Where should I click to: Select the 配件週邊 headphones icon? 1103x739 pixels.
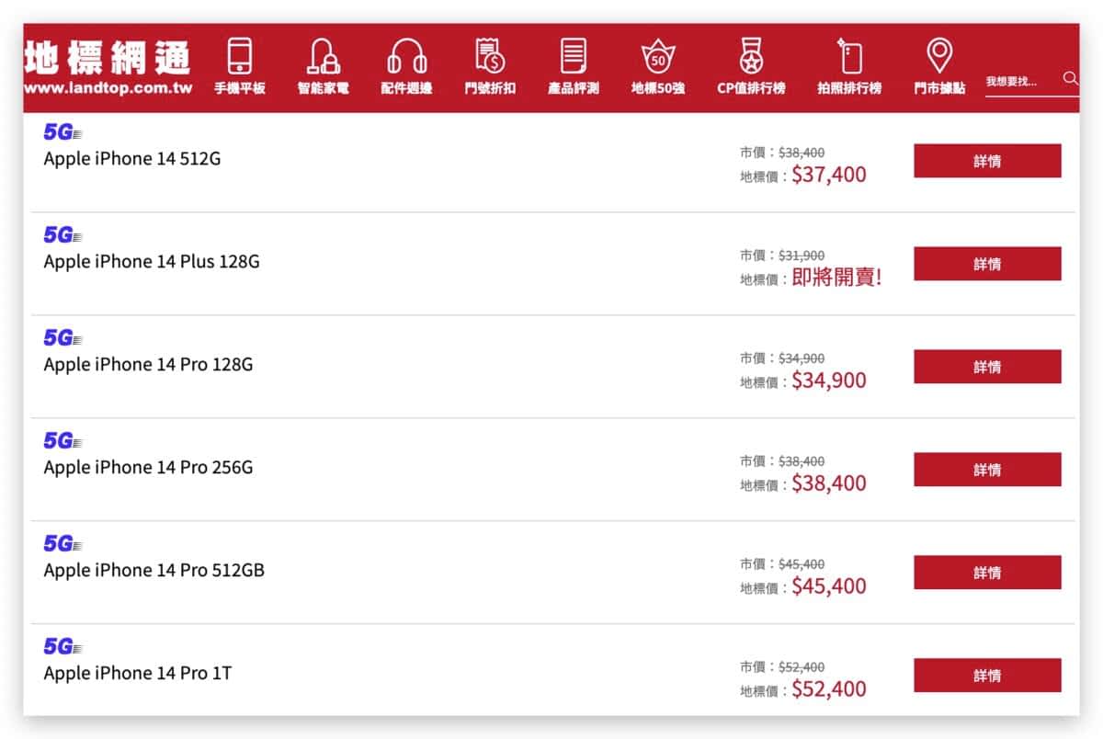406,57
